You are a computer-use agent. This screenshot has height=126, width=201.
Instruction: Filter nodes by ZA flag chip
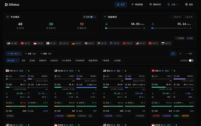click(102, 43)
